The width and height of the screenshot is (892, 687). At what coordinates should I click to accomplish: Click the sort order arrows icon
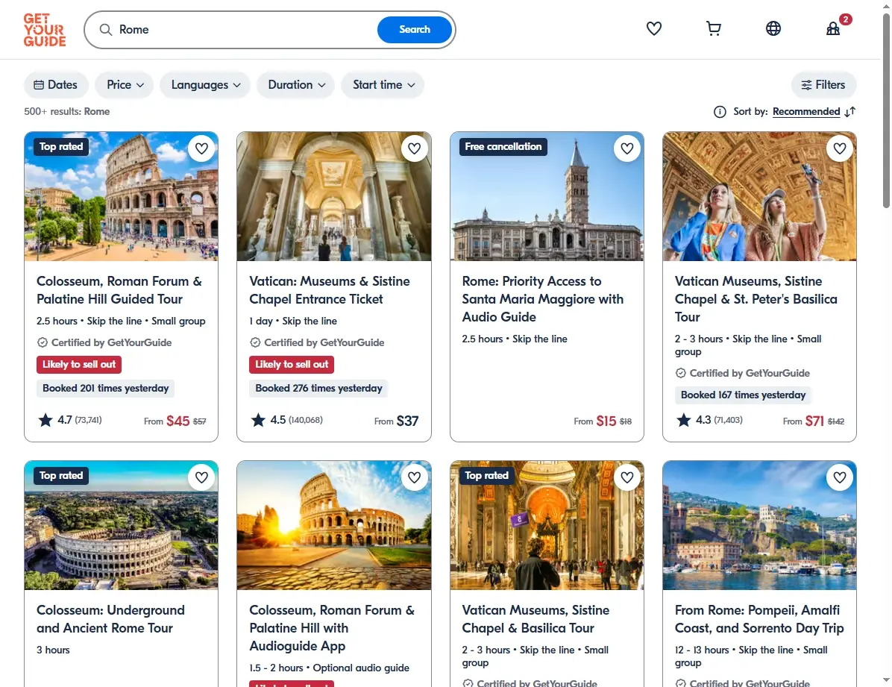(850, 112)
